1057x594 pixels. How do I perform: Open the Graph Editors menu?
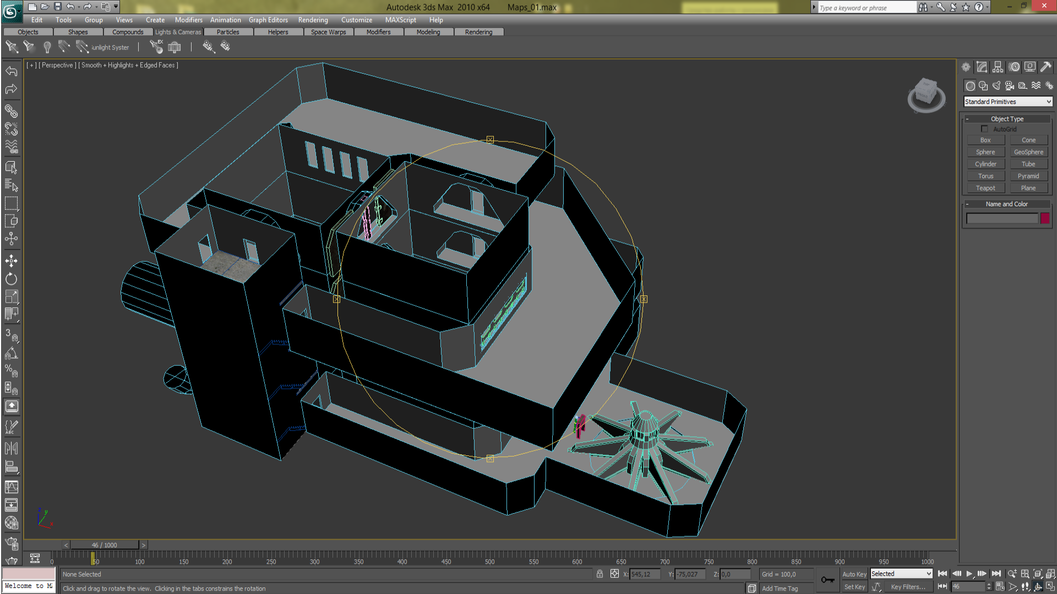tap(268, 20)
